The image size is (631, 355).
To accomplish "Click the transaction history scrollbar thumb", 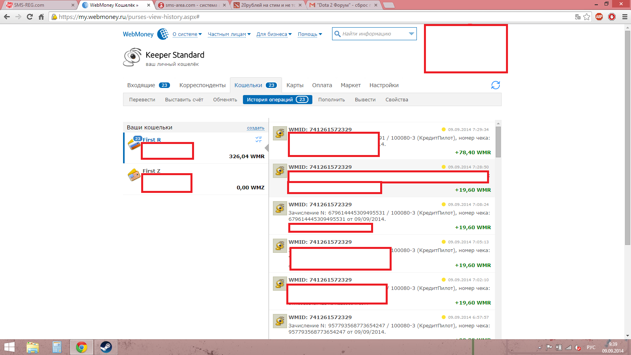I will (x=498, y=142).
